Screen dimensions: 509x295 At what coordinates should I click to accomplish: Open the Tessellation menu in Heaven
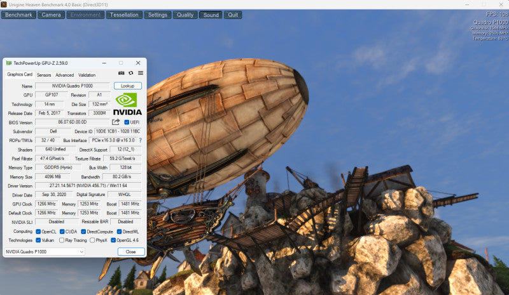pos(124,15)
